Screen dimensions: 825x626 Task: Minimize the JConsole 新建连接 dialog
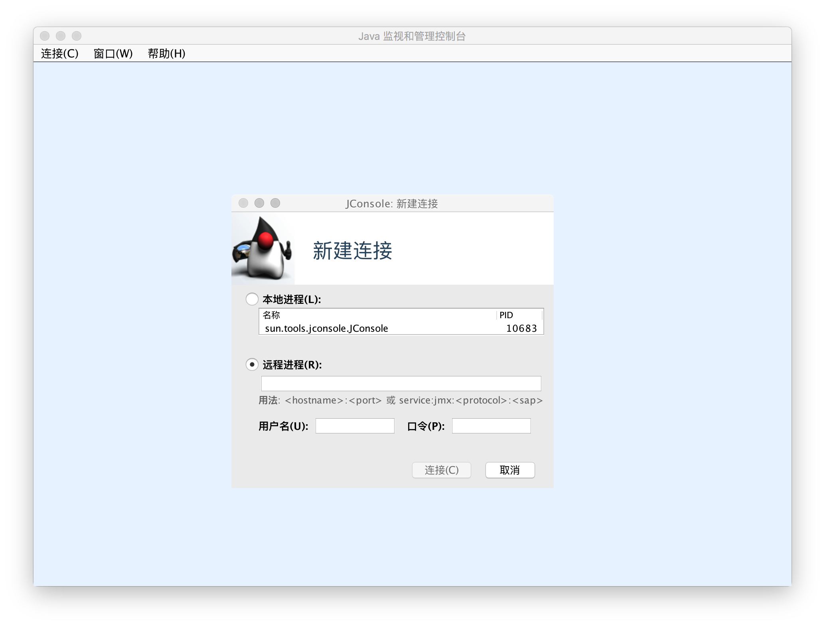pos(259,203)
